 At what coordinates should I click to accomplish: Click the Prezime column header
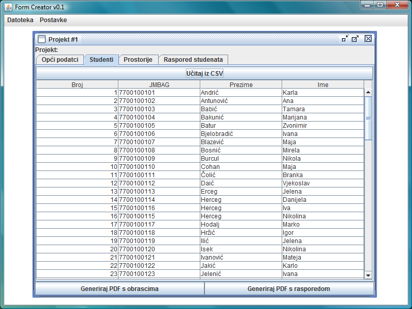[241, 85]
